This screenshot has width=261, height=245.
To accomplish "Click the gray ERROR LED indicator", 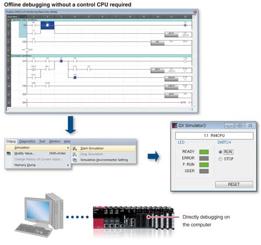I will coord(204,158).
